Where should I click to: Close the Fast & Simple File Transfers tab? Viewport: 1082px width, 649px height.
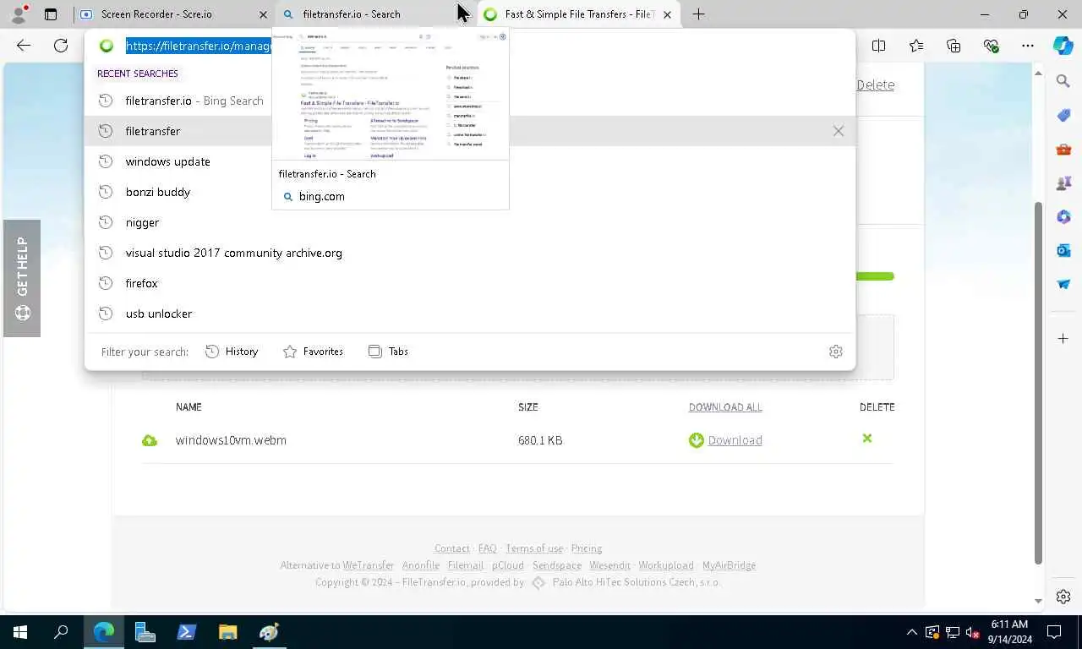click(668, 14)
